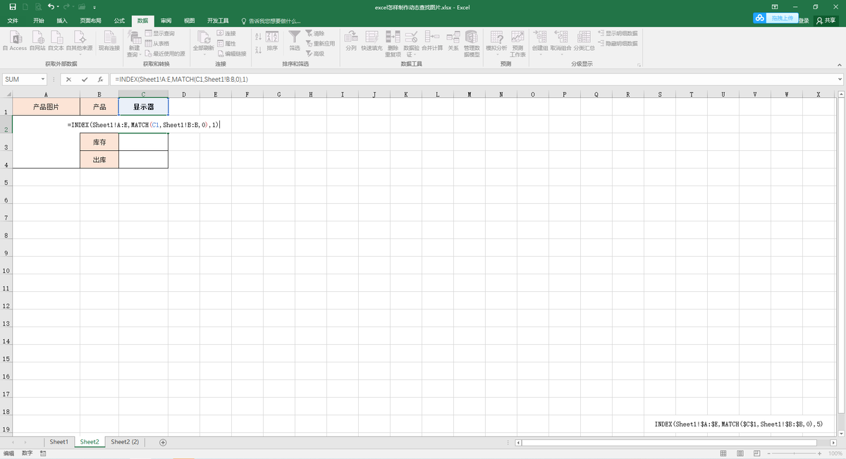Collapse the ribbon with chevron
Viewport: 846px width, 459px height.
pyautogui.click(x=840, y=64)
